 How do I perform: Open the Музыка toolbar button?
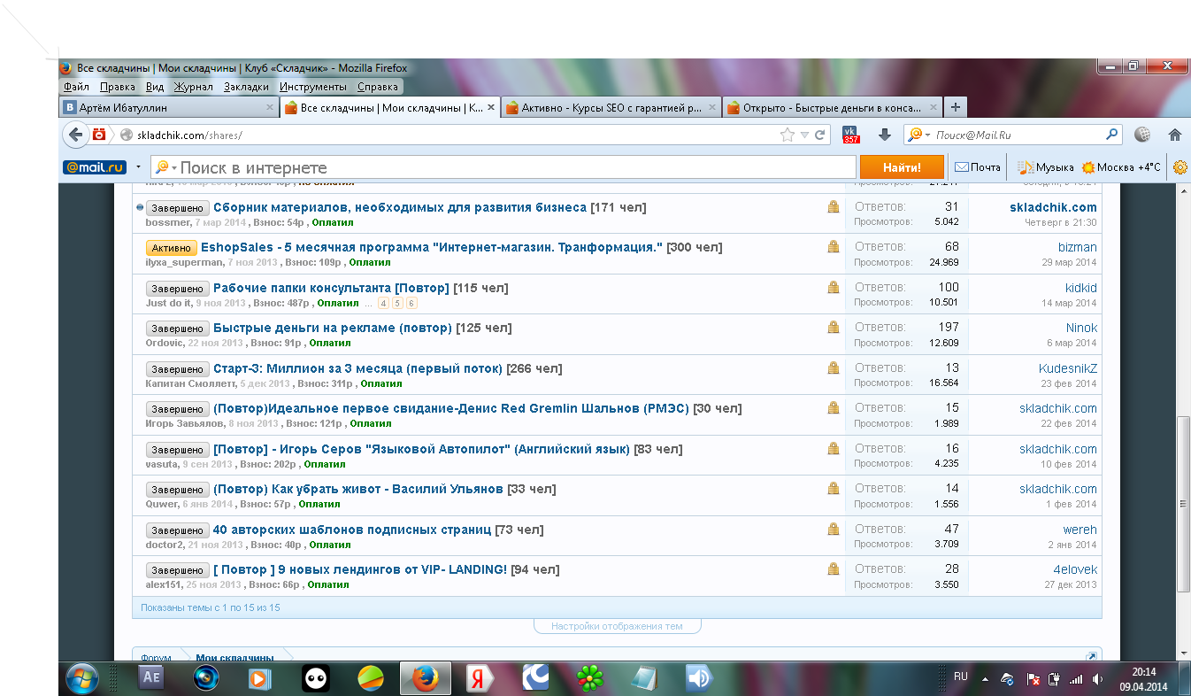1045,167
